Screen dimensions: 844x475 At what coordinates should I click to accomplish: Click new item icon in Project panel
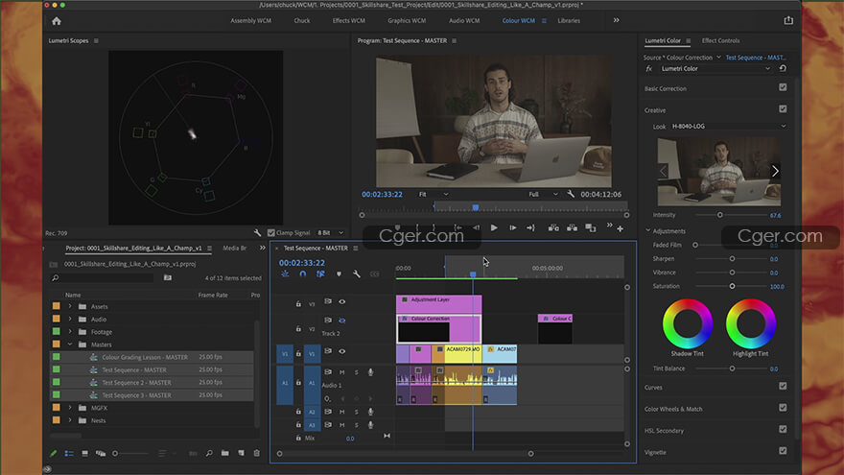[241, 454]
